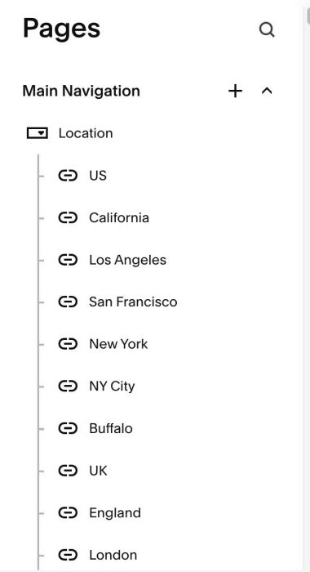
Task: Collapse the Main Navigation section chevron
Action: pyautogui.click(x=267, y=91)
